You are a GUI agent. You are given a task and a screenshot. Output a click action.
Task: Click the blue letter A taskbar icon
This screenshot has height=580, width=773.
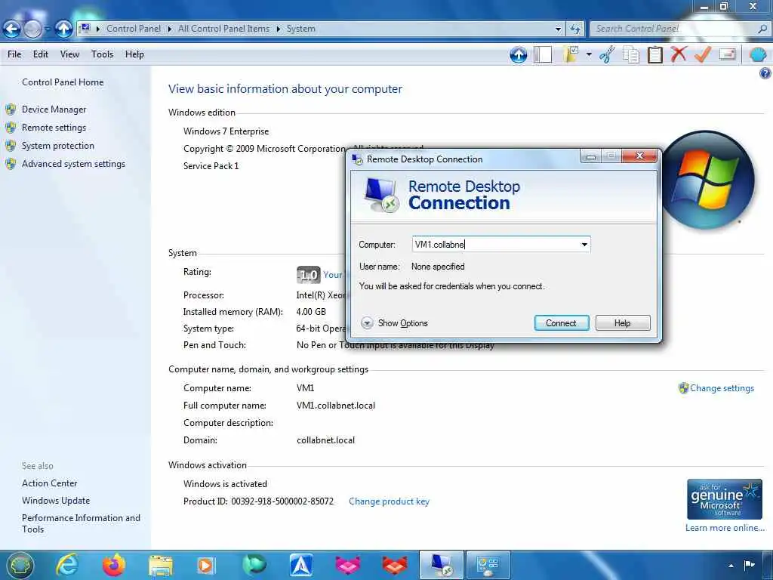pos(300,565)
